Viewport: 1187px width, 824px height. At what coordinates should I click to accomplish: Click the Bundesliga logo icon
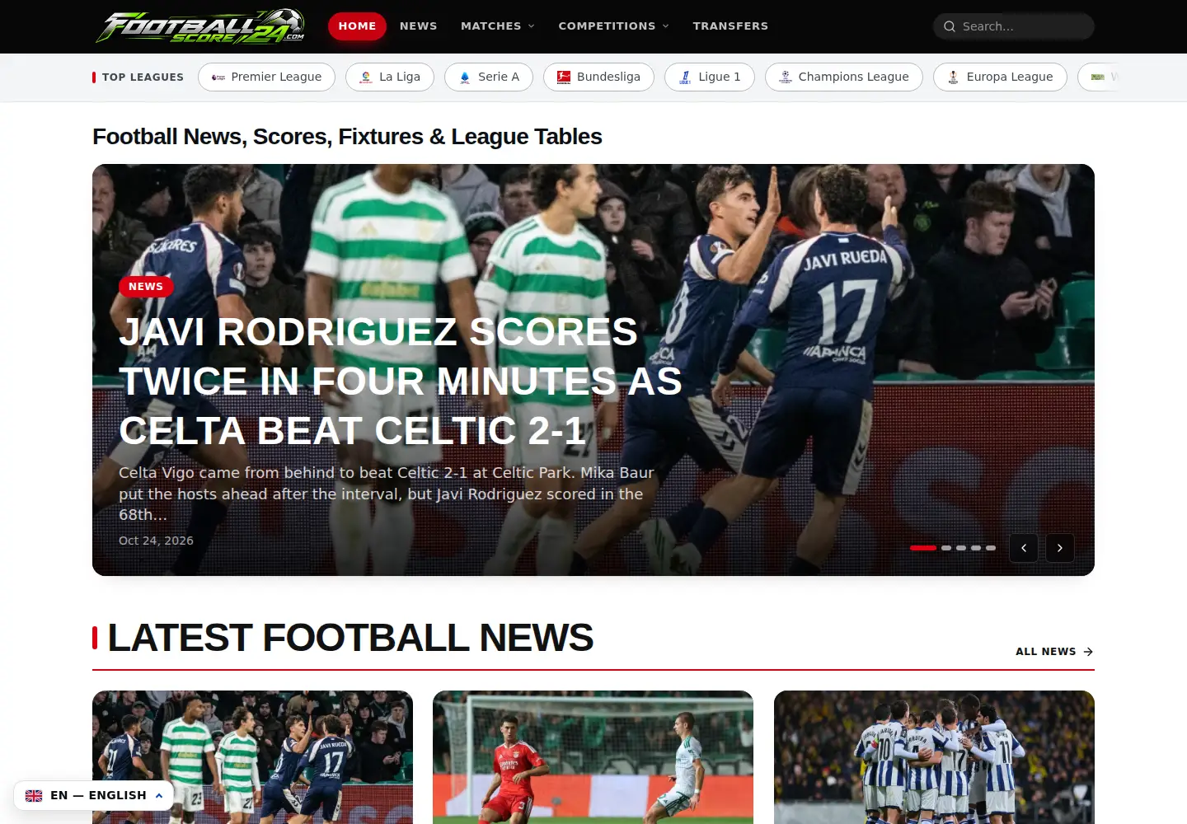click(x=564, y=77)
